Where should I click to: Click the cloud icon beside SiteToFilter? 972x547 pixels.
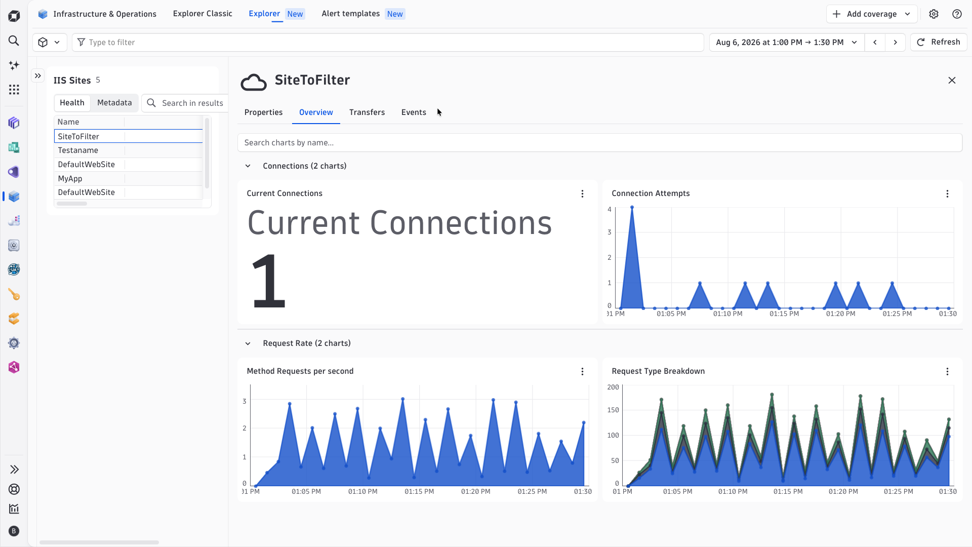click(254, 82)
